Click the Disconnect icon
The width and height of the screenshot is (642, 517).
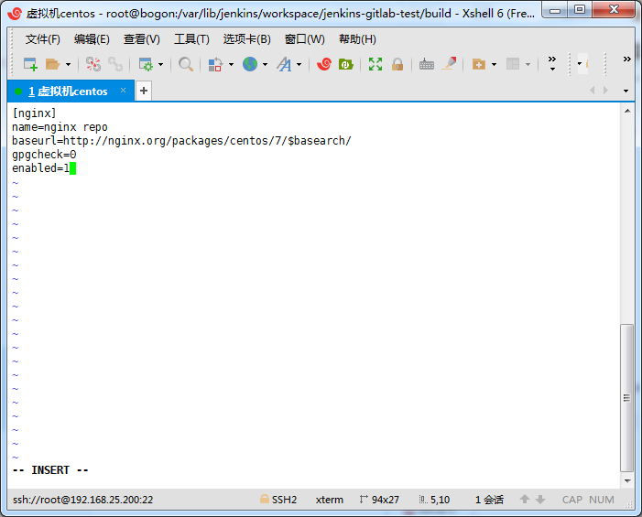tap(92, 64)
